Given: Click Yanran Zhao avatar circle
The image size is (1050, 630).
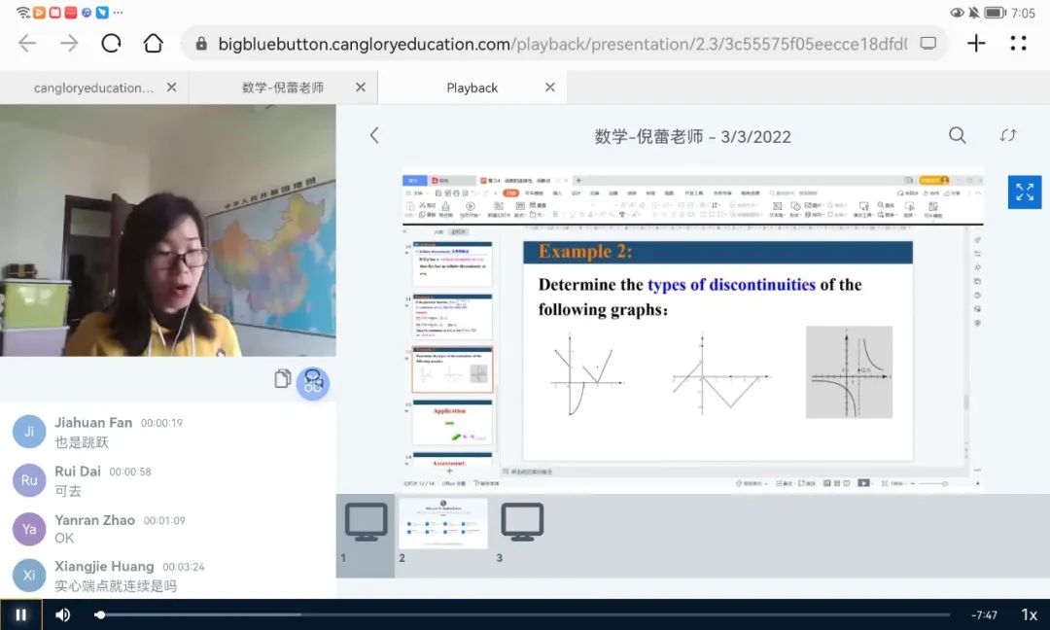Looking at the screenshot, I should 29,529.
